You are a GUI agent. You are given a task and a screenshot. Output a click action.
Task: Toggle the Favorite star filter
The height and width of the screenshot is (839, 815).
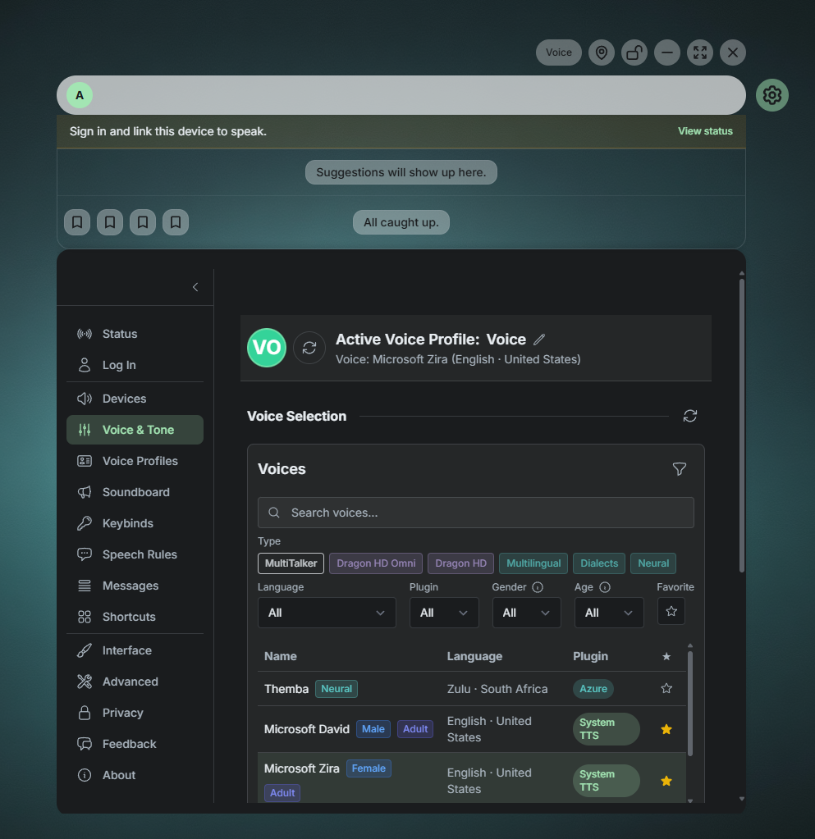tap(671, 611)
